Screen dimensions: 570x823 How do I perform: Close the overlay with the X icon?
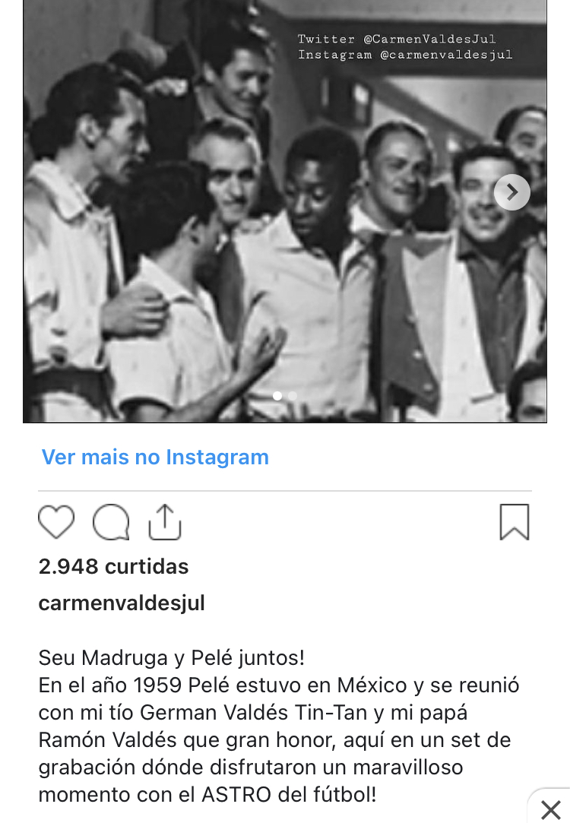tap(550, 809)
